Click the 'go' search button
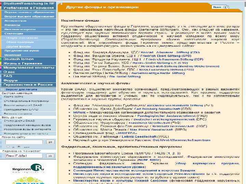Image resolution: width=246 pixels, height=184 pixels. coord(50,142)
